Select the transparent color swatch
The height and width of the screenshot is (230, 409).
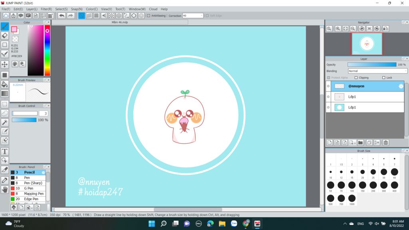[x=15, y=39]
